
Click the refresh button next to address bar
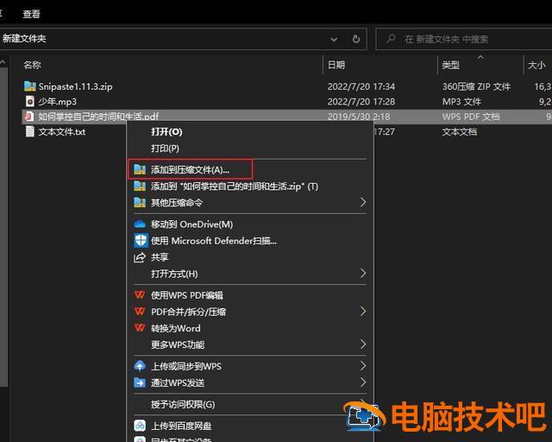pos(356,39)
